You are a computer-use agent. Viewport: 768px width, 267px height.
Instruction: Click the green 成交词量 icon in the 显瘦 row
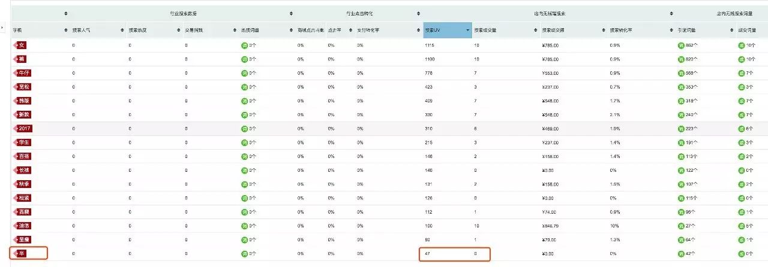[742, 240]
